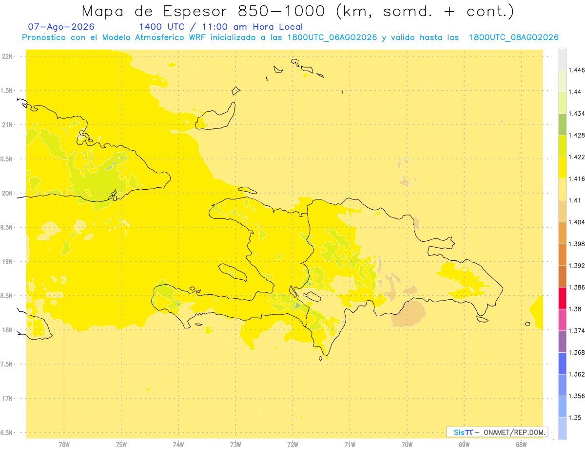The image size is (585, 451).
Task: Click the legend value '1.44'
Action: (x=575, y=91)
